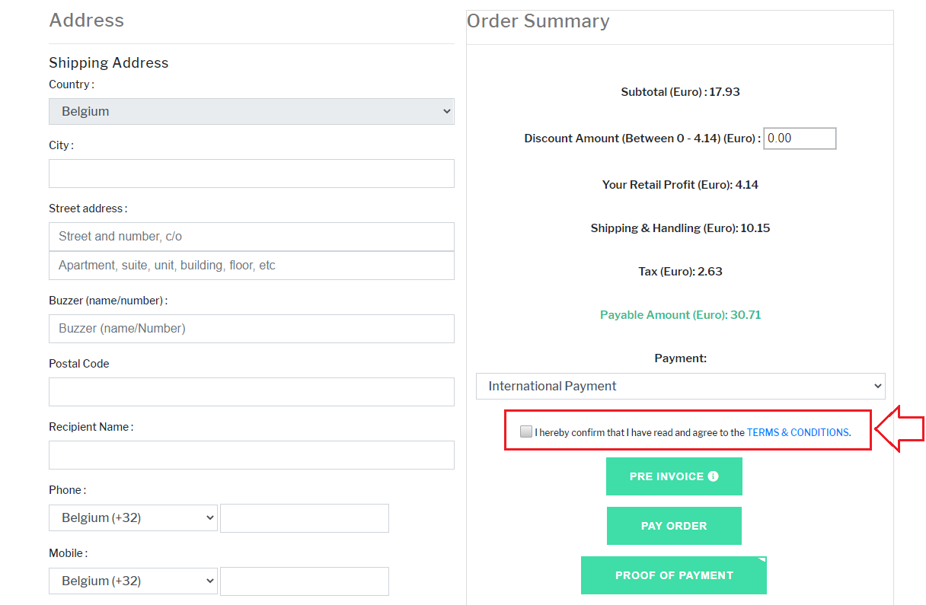
Task: Open the Country dropdown showing Belgium
Action: click(x=251, y=111)
